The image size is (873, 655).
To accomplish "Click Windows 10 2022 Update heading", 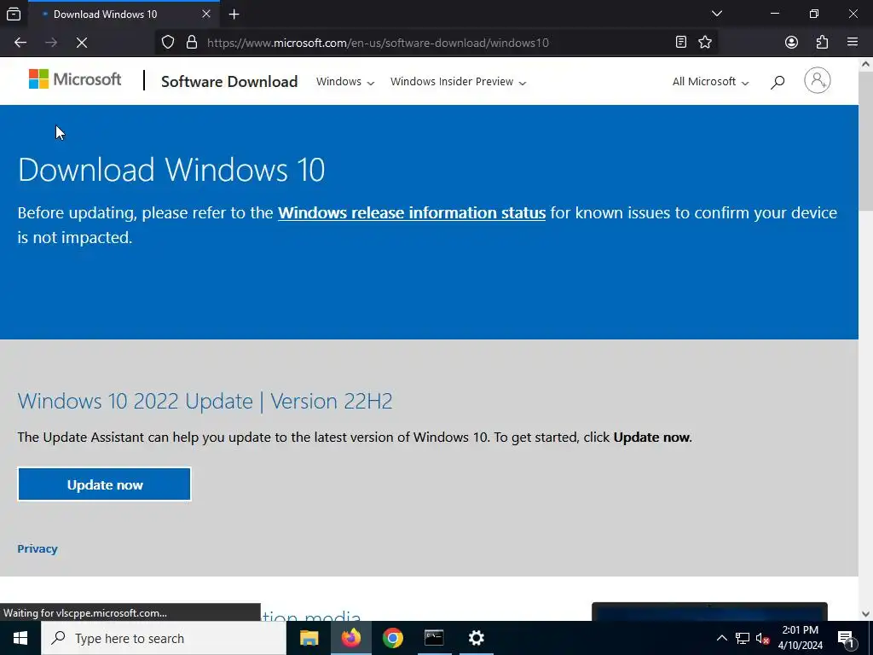I will (x=205, y=401).
